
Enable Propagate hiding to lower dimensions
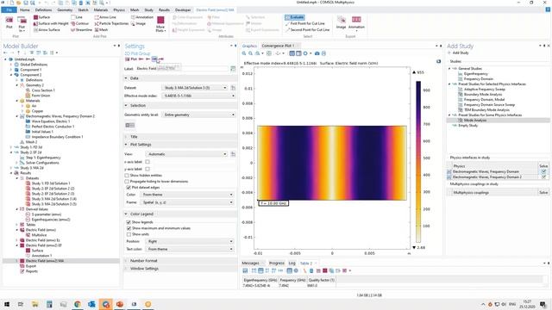coord(127,182)
